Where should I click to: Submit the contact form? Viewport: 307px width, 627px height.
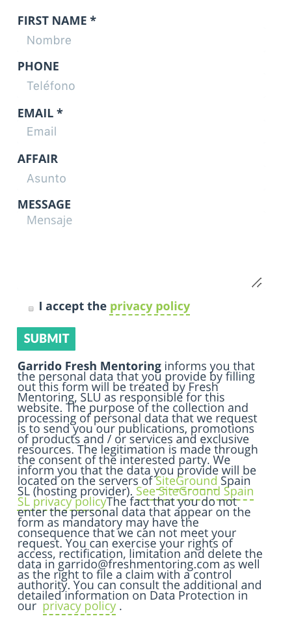click(46, 339)
